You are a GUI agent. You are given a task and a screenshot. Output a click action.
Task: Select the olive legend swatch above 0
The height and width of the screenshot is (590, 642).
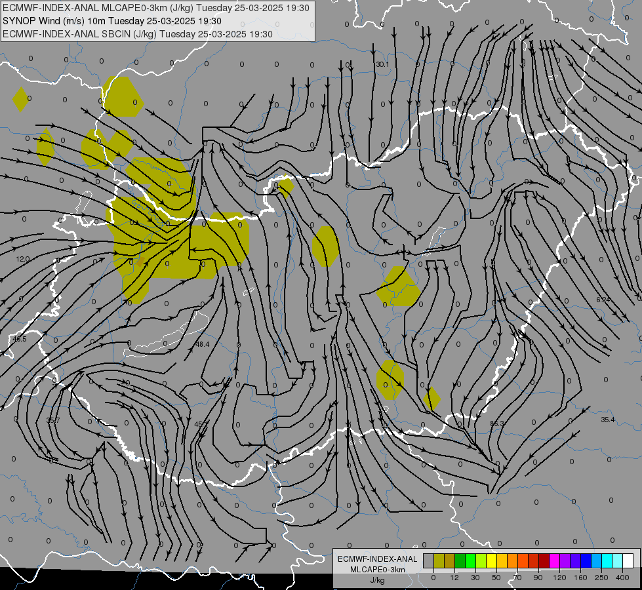(439, 560)
